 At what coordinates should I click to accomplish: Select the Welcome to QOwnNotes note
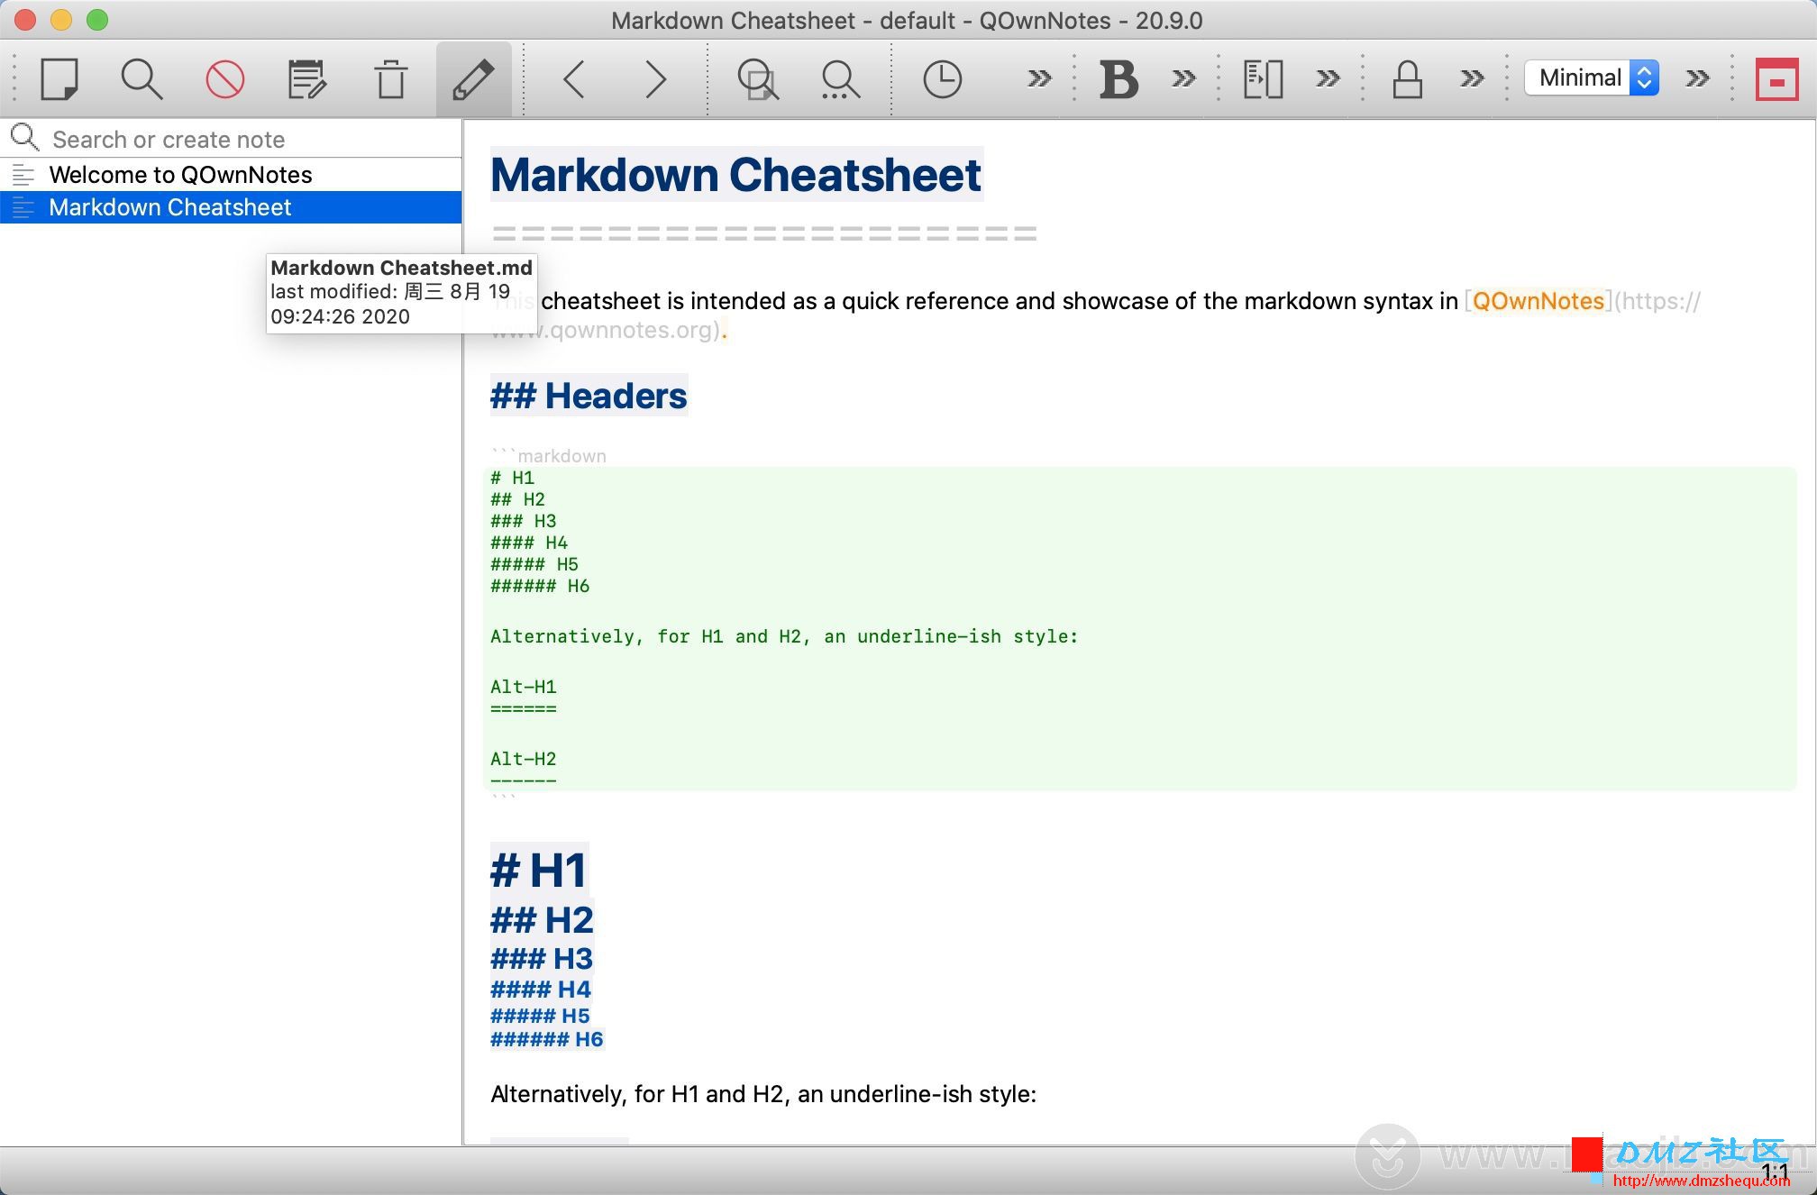(231, 175)
